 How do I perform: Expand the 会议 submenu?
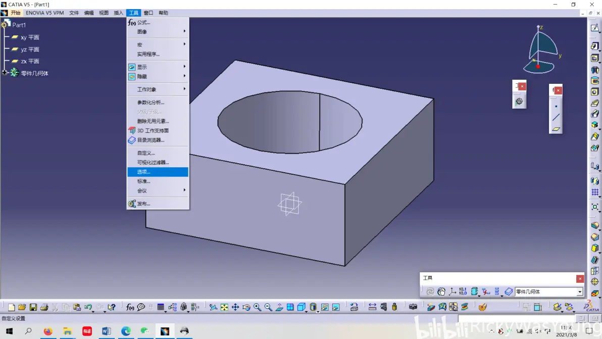point(158,190)
